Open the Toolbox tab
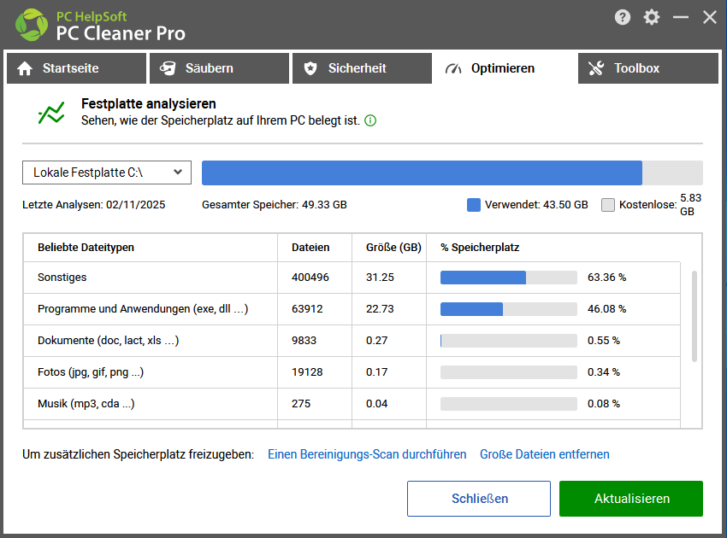The height and width of the screenshot is (538, 727). coord(648,68)
